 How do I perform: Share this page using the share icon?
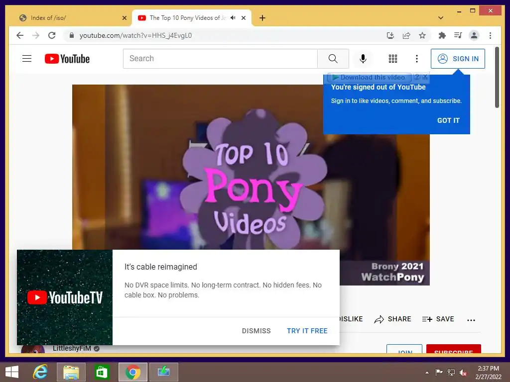[406, 35]
